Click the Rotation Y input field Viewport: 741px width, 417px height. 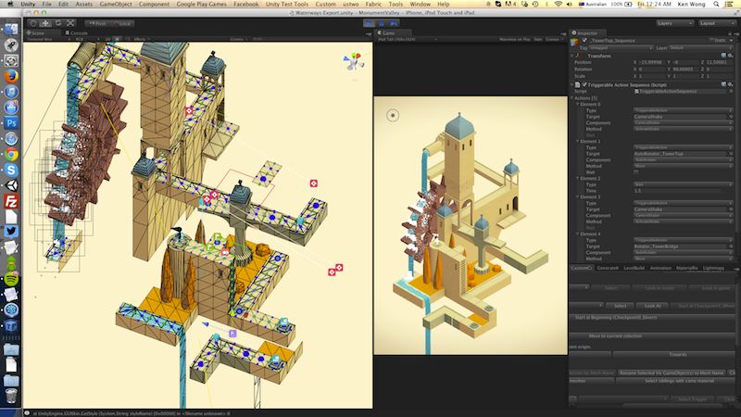click(x=686, y=69)
